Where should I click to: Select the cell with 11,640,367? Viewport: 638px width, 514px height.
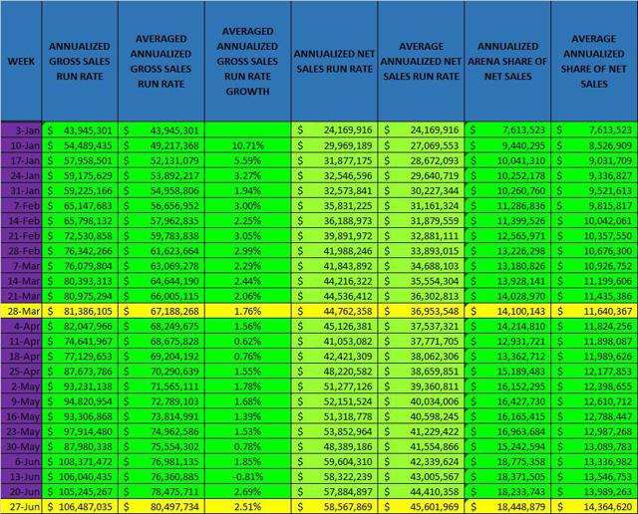[594, 311]
